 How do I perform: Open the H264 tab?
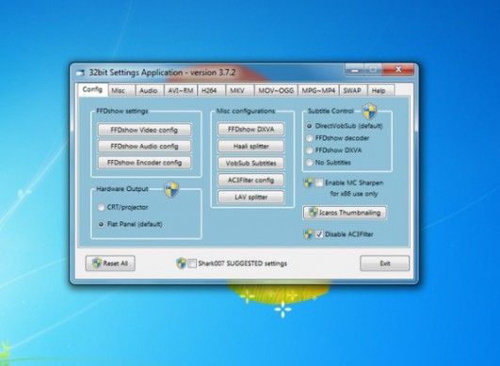click(211, 90)
